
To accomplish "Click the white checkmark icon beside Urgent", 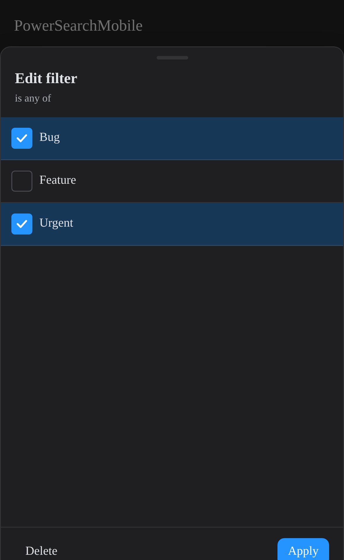I will (22, 224).
